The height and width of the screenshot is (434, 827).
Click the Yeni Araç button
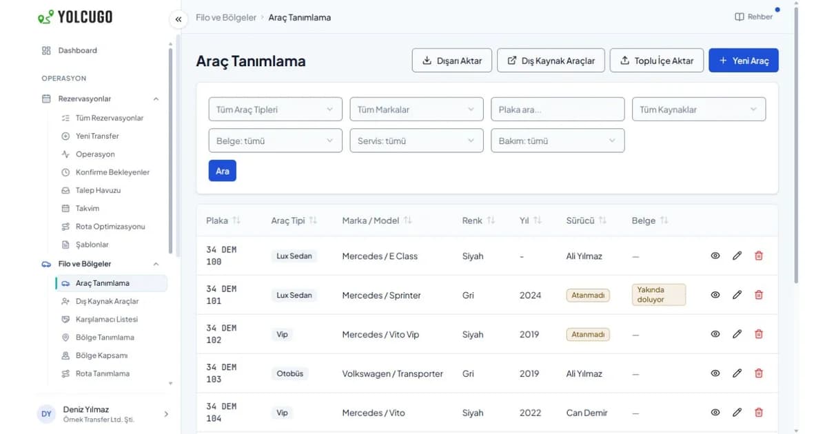744,61
